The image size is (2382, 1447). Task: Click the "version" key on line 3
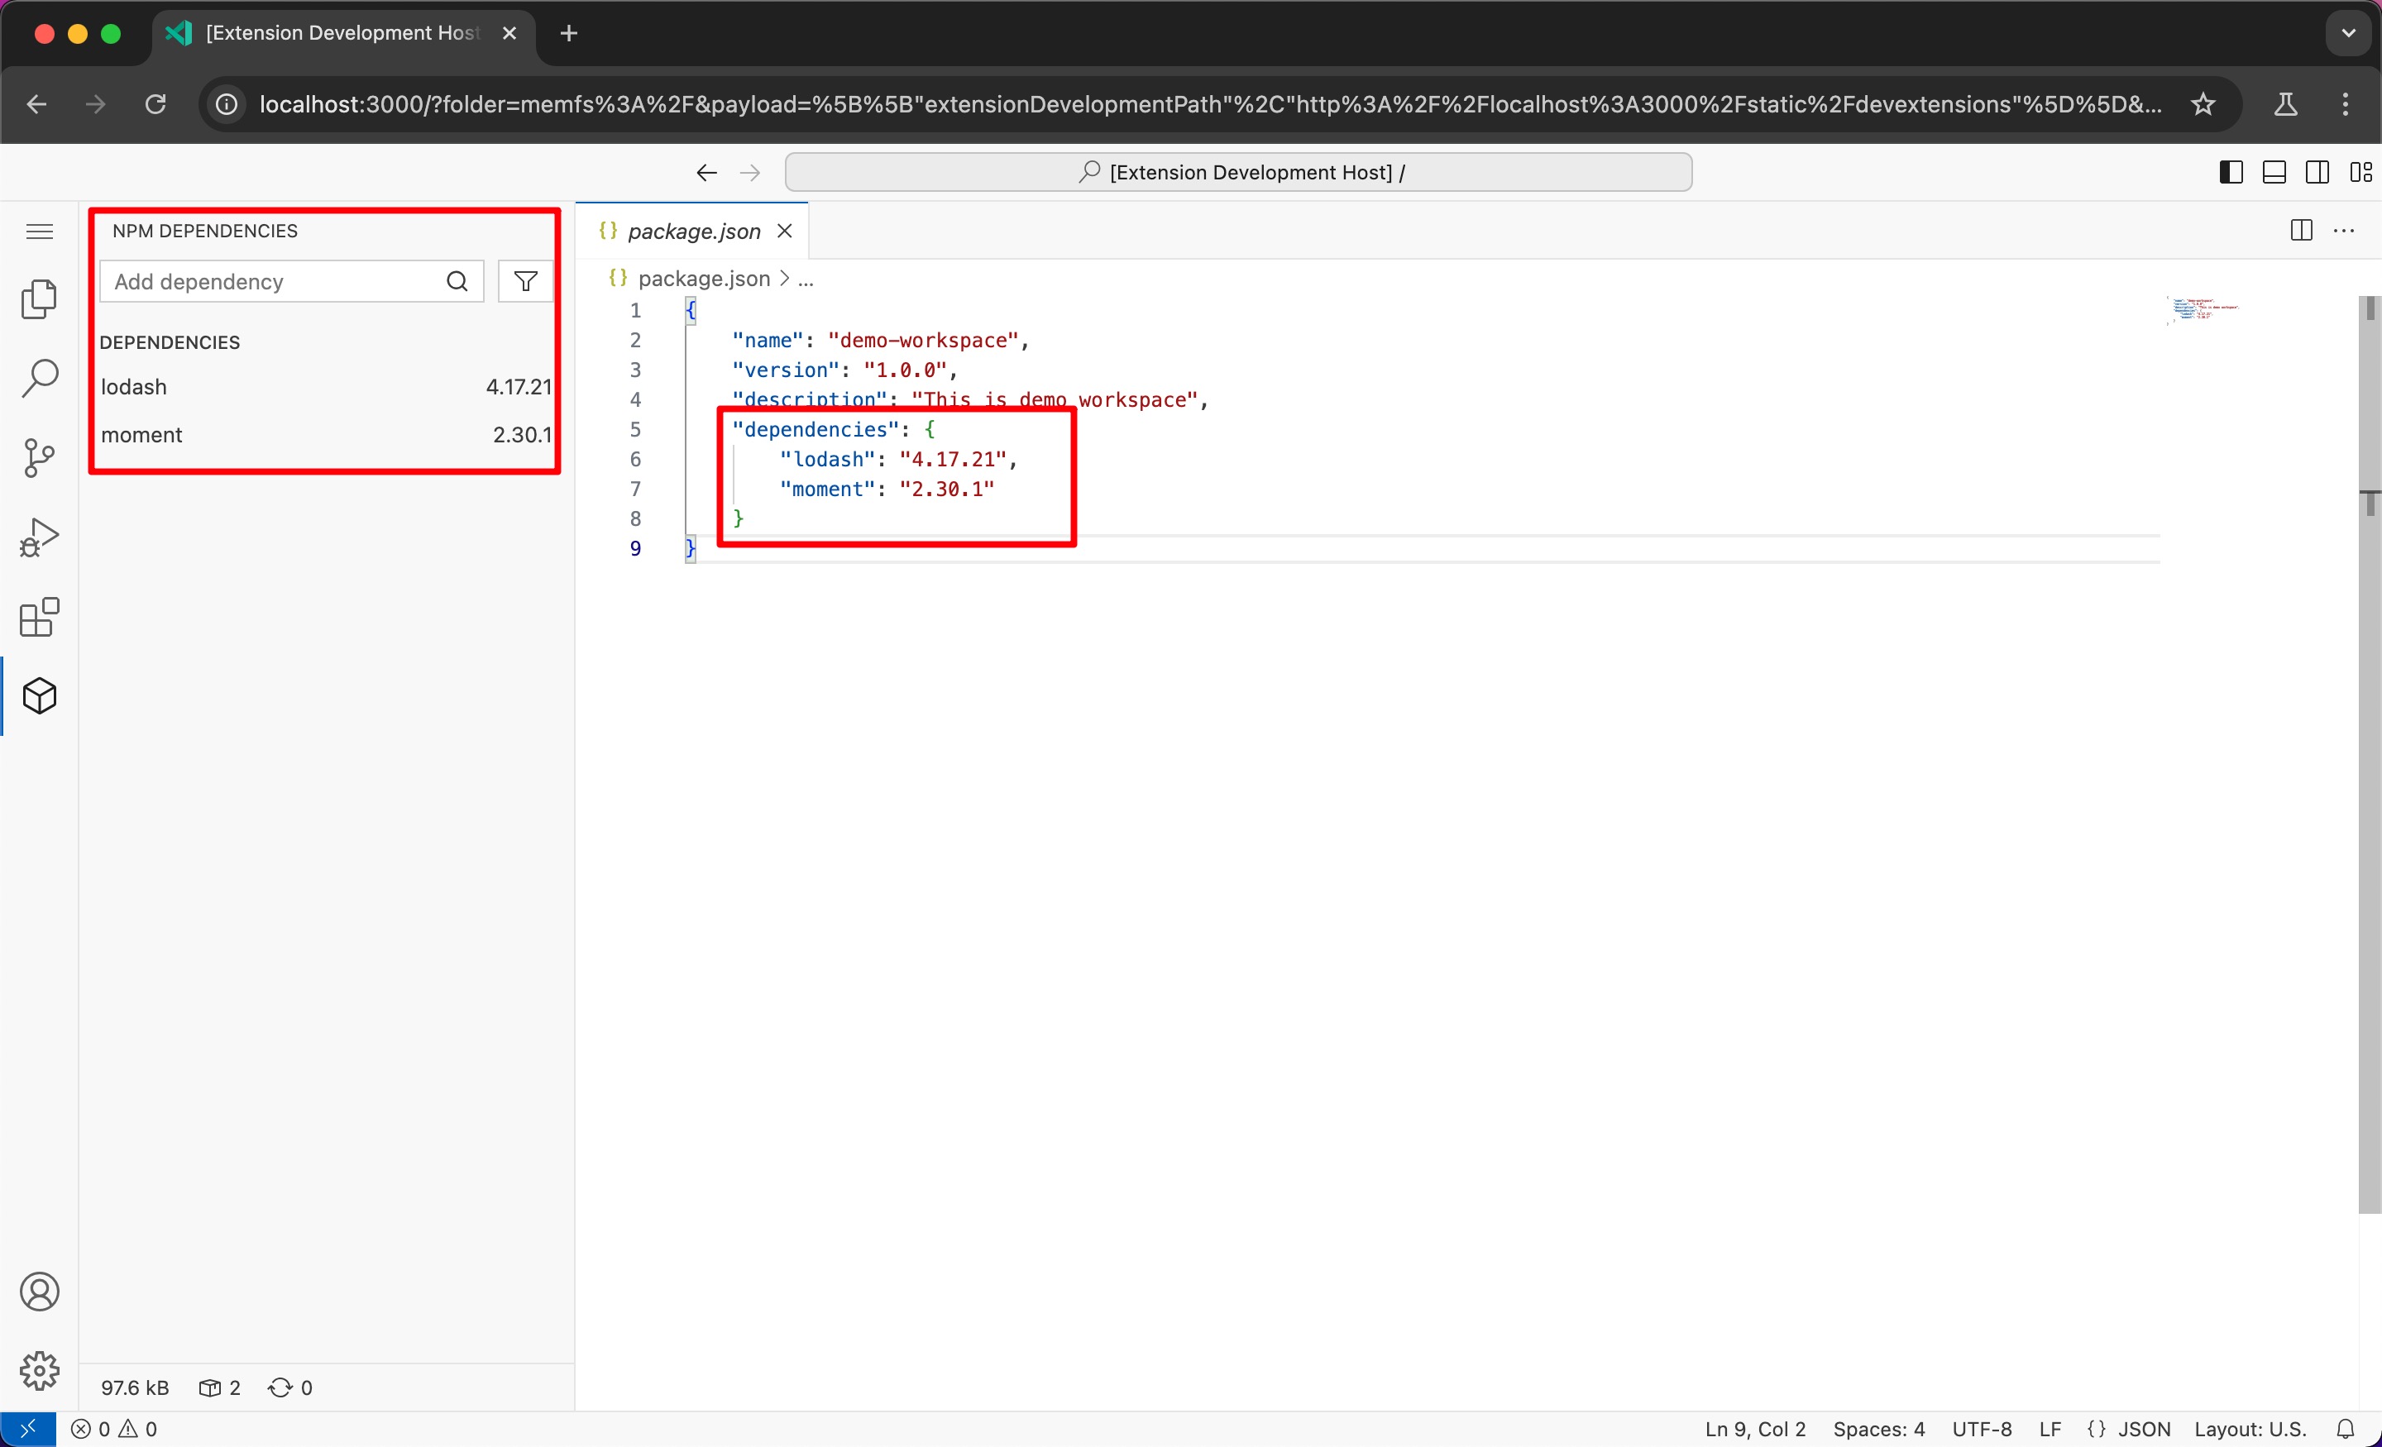(786, 370)
